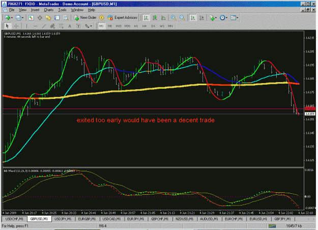318x230 pixels.
Task: Select the Fibonacci Retracement tool
Action: coord(61,26)
